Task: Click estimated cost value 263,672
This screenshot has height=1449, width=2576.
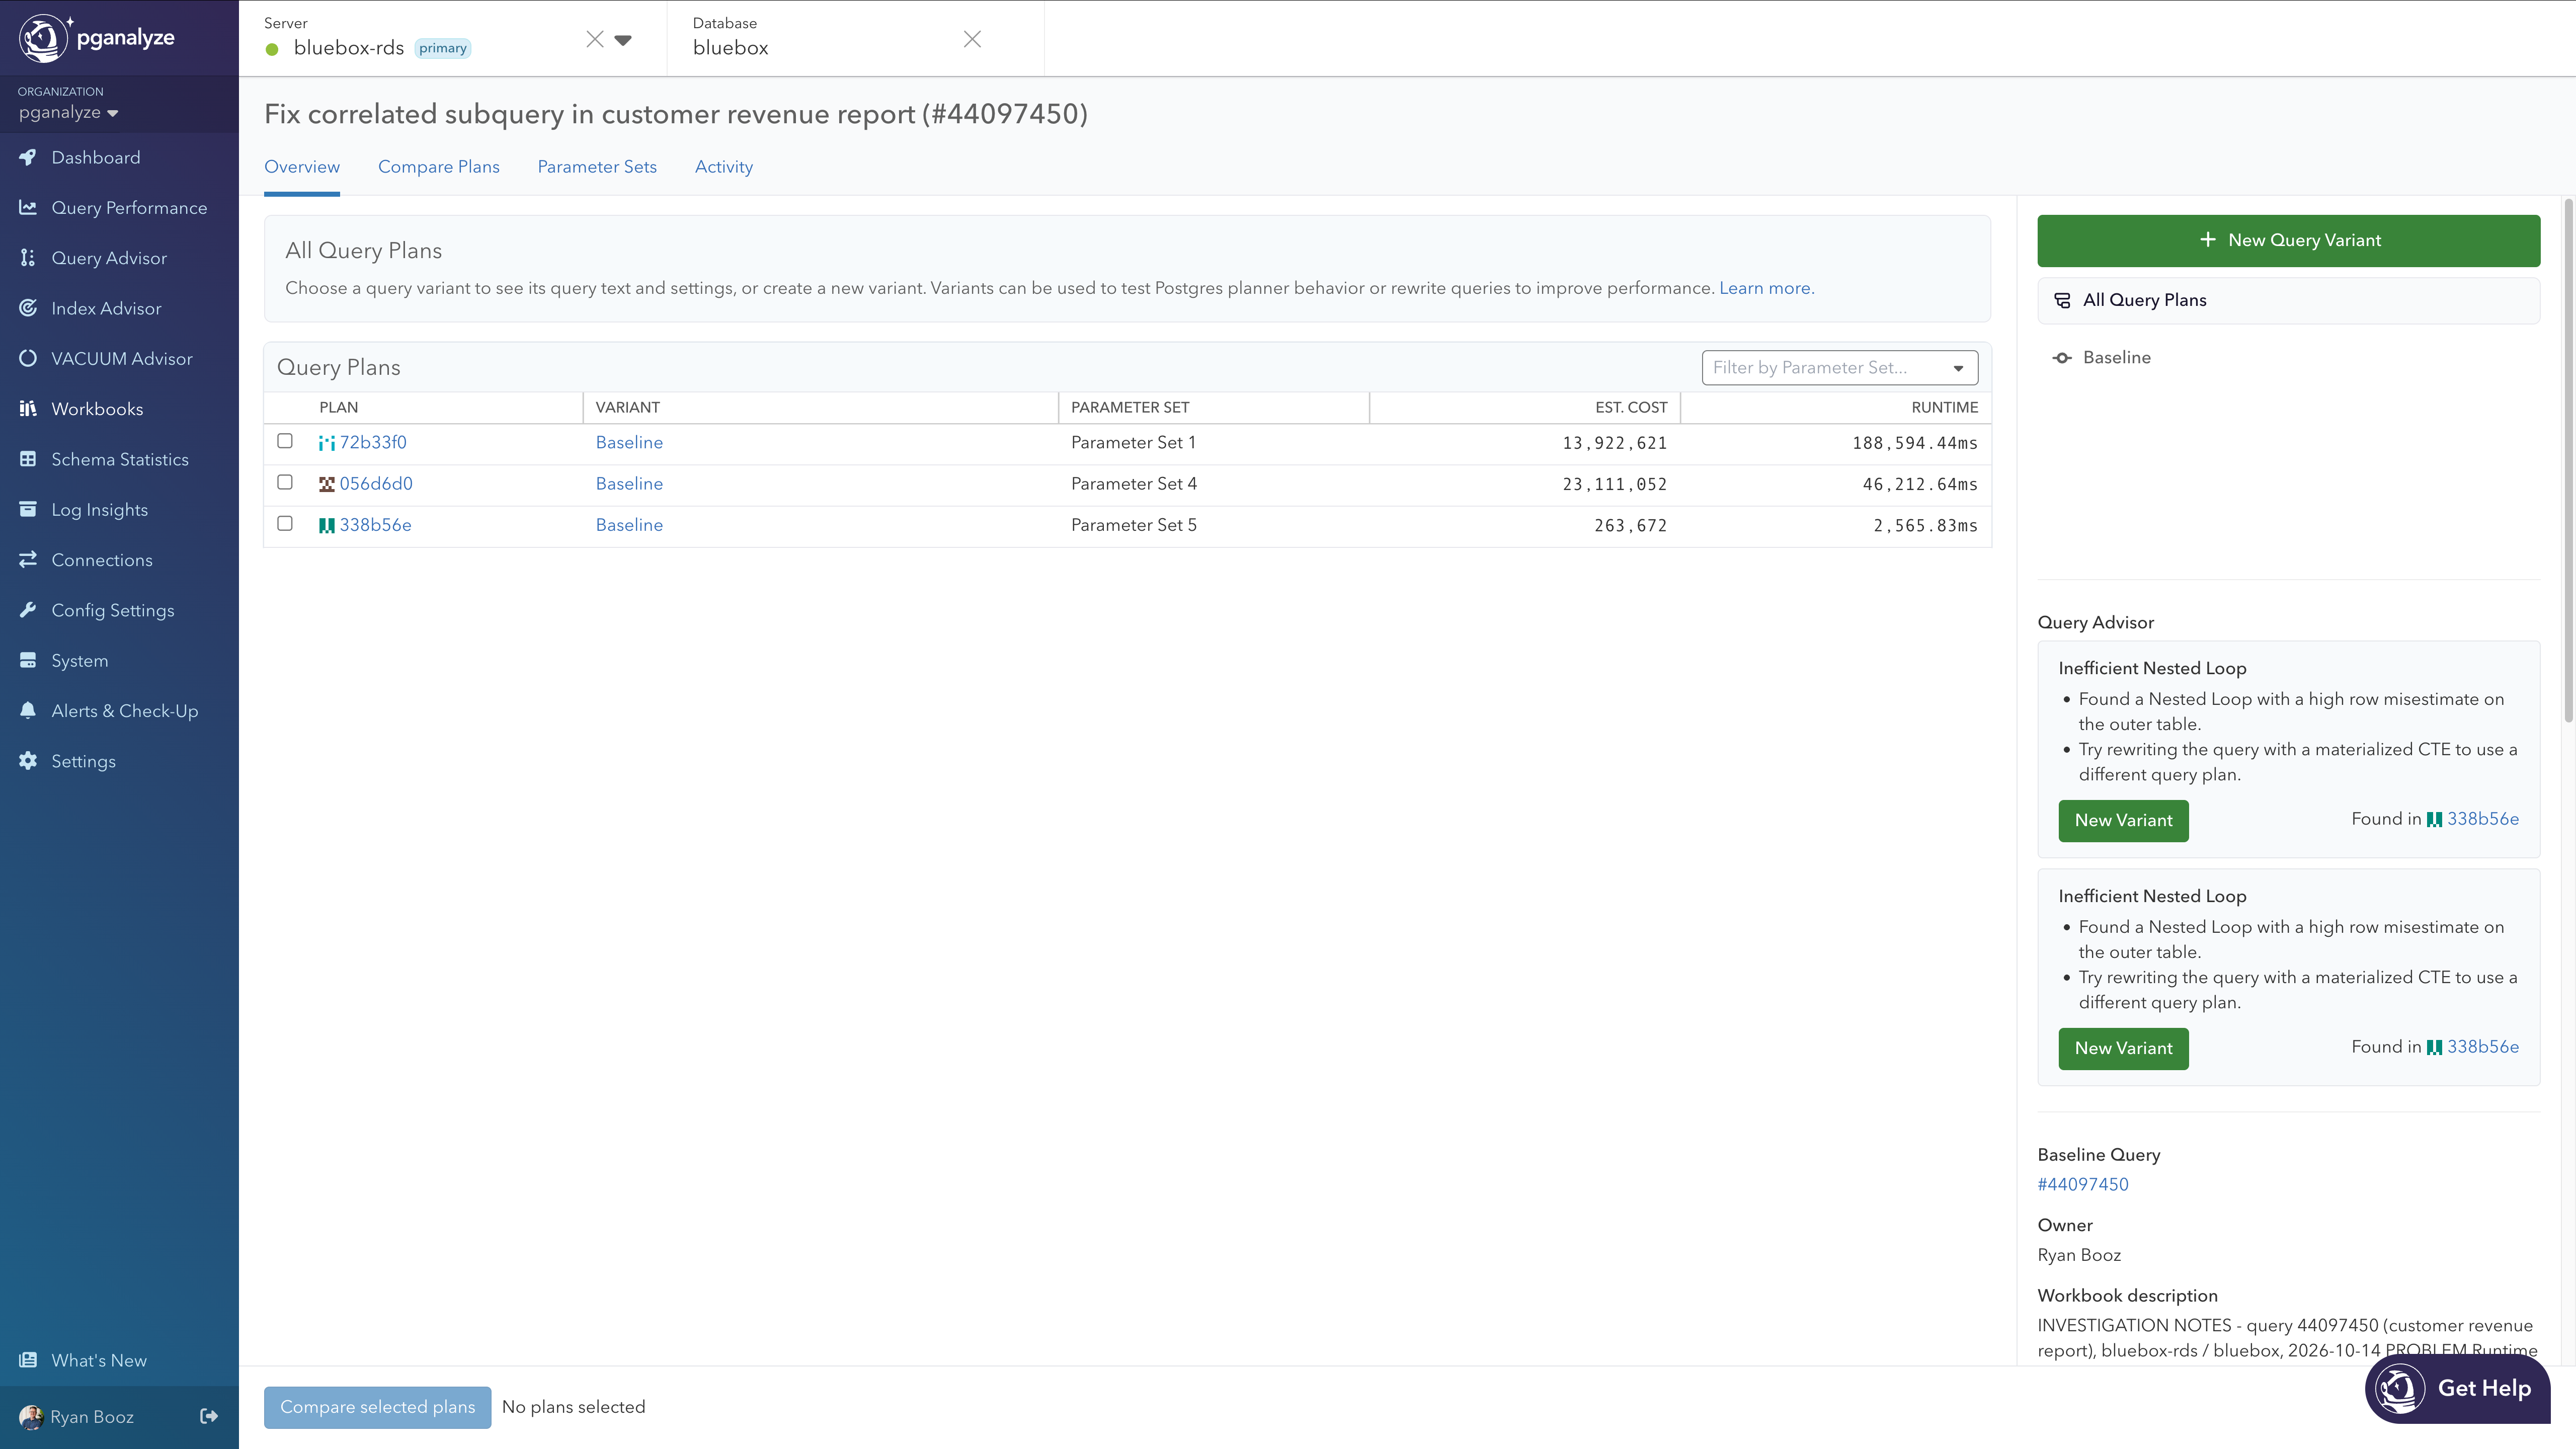Action: pyautogui.click(x=1630, y=526)
